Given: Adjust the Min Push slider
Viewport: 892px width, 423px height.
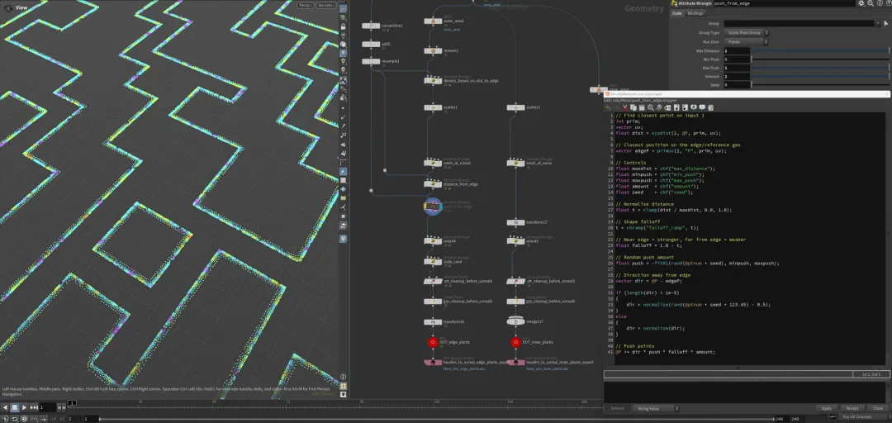Looking at the screenshot, I should [x=820, y=59].
